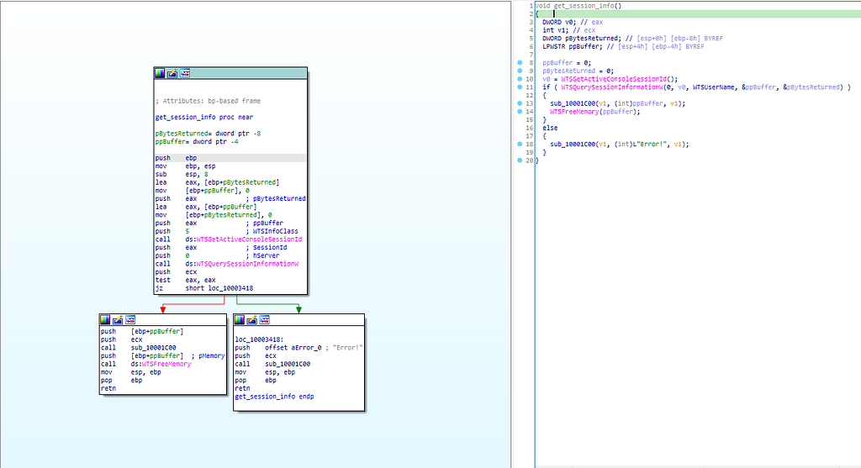This screenshot has height=468, width=861.
Task: Click 'ppBuffer= dword ptr -4' declaration
Action: click(197, 141)
